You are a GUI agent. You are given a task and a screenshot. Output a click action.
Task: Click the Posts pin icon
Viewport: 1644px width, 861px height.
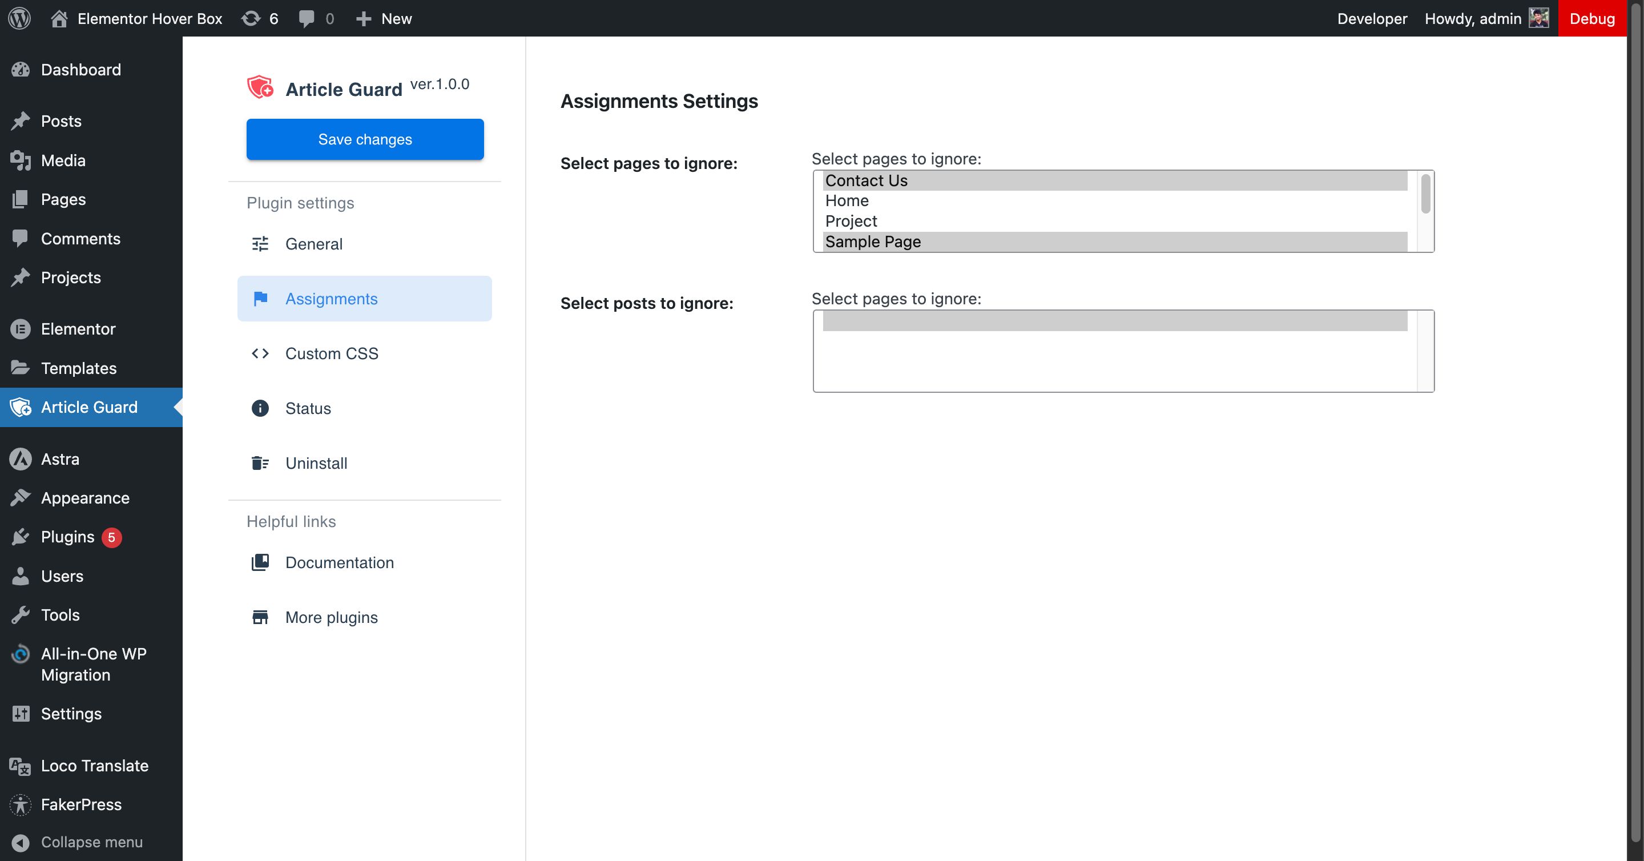coord(21,121)
